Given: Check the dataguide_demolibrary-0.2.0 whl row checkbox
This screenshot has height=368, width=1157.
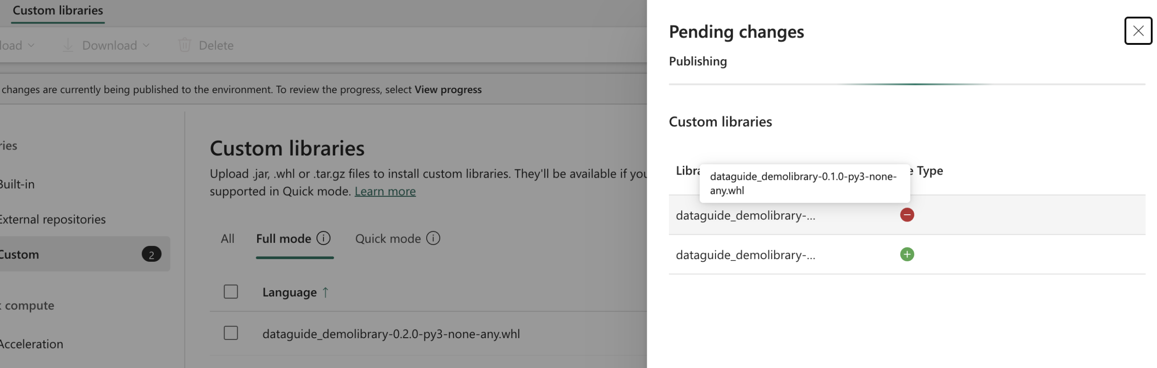Looking at the screenshot, I should (230, 333).
